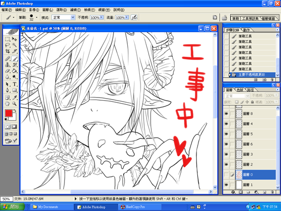Screen dimensions: 281x211
Task: Open the tool preset picker arrow
Action: click(13, 17)
